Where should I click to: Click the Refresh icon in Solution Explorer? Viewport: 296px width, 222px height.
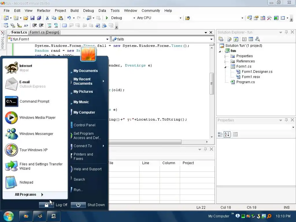(x=236, y=39)
